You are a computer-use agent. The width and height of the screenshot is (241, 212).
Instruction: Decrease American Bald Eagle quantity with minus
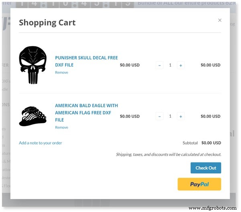pos(159,116)
